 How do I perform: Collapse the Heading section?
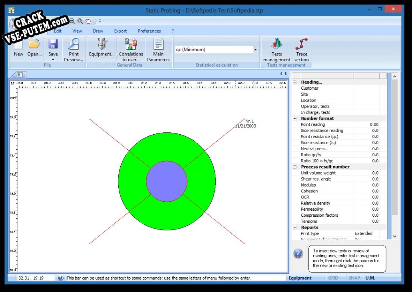click(295, 82)
